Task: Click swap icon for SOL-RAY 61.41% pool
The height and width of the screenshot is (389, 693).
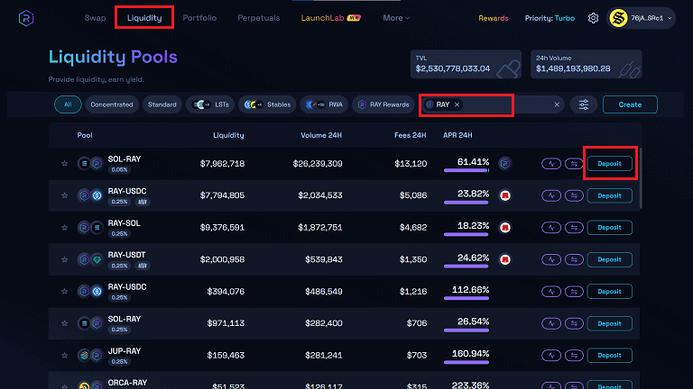Action: pyautogui.click(x=574, y=164)
